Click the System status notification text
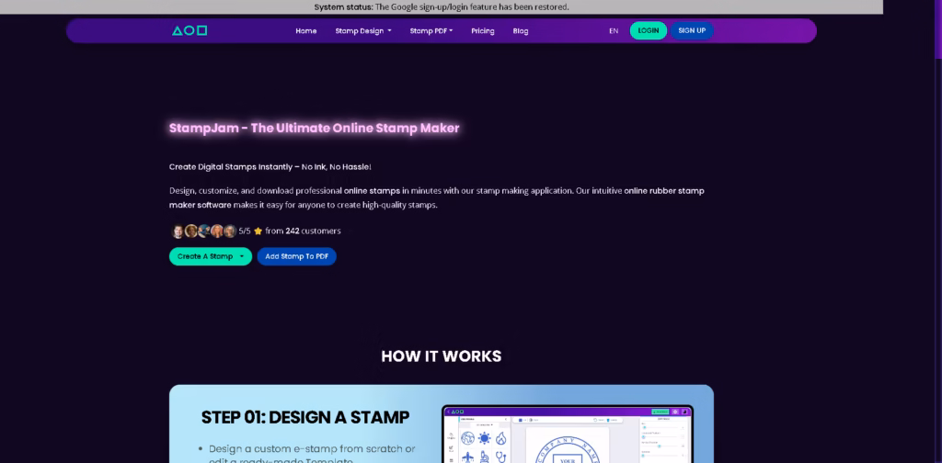942x463 pixels. 442,7
